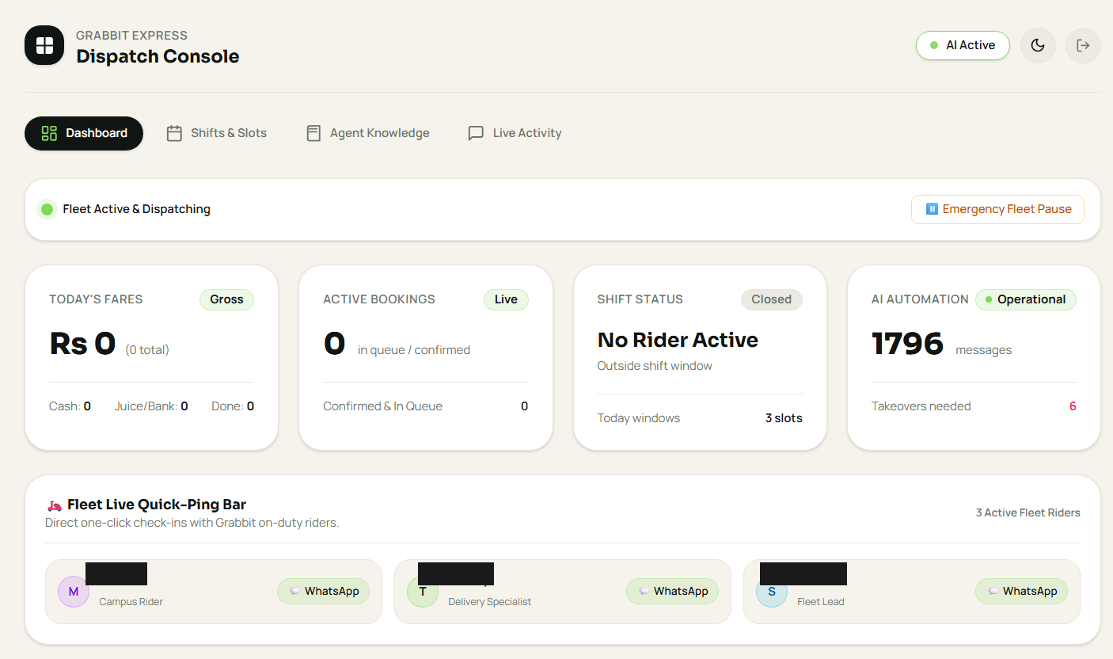This screenshot has width=1113, height=659.
Task: Open the Agent Knowledge tab
Action: click(368, 133)
